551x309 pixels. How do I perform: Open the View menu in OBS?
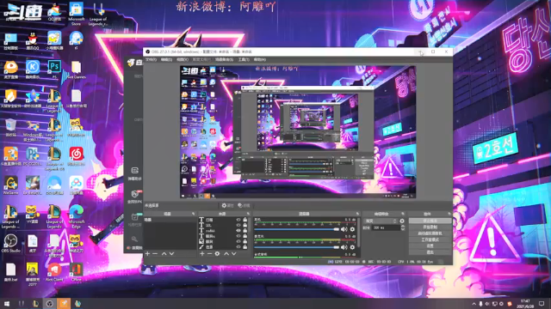click(182, 59)
